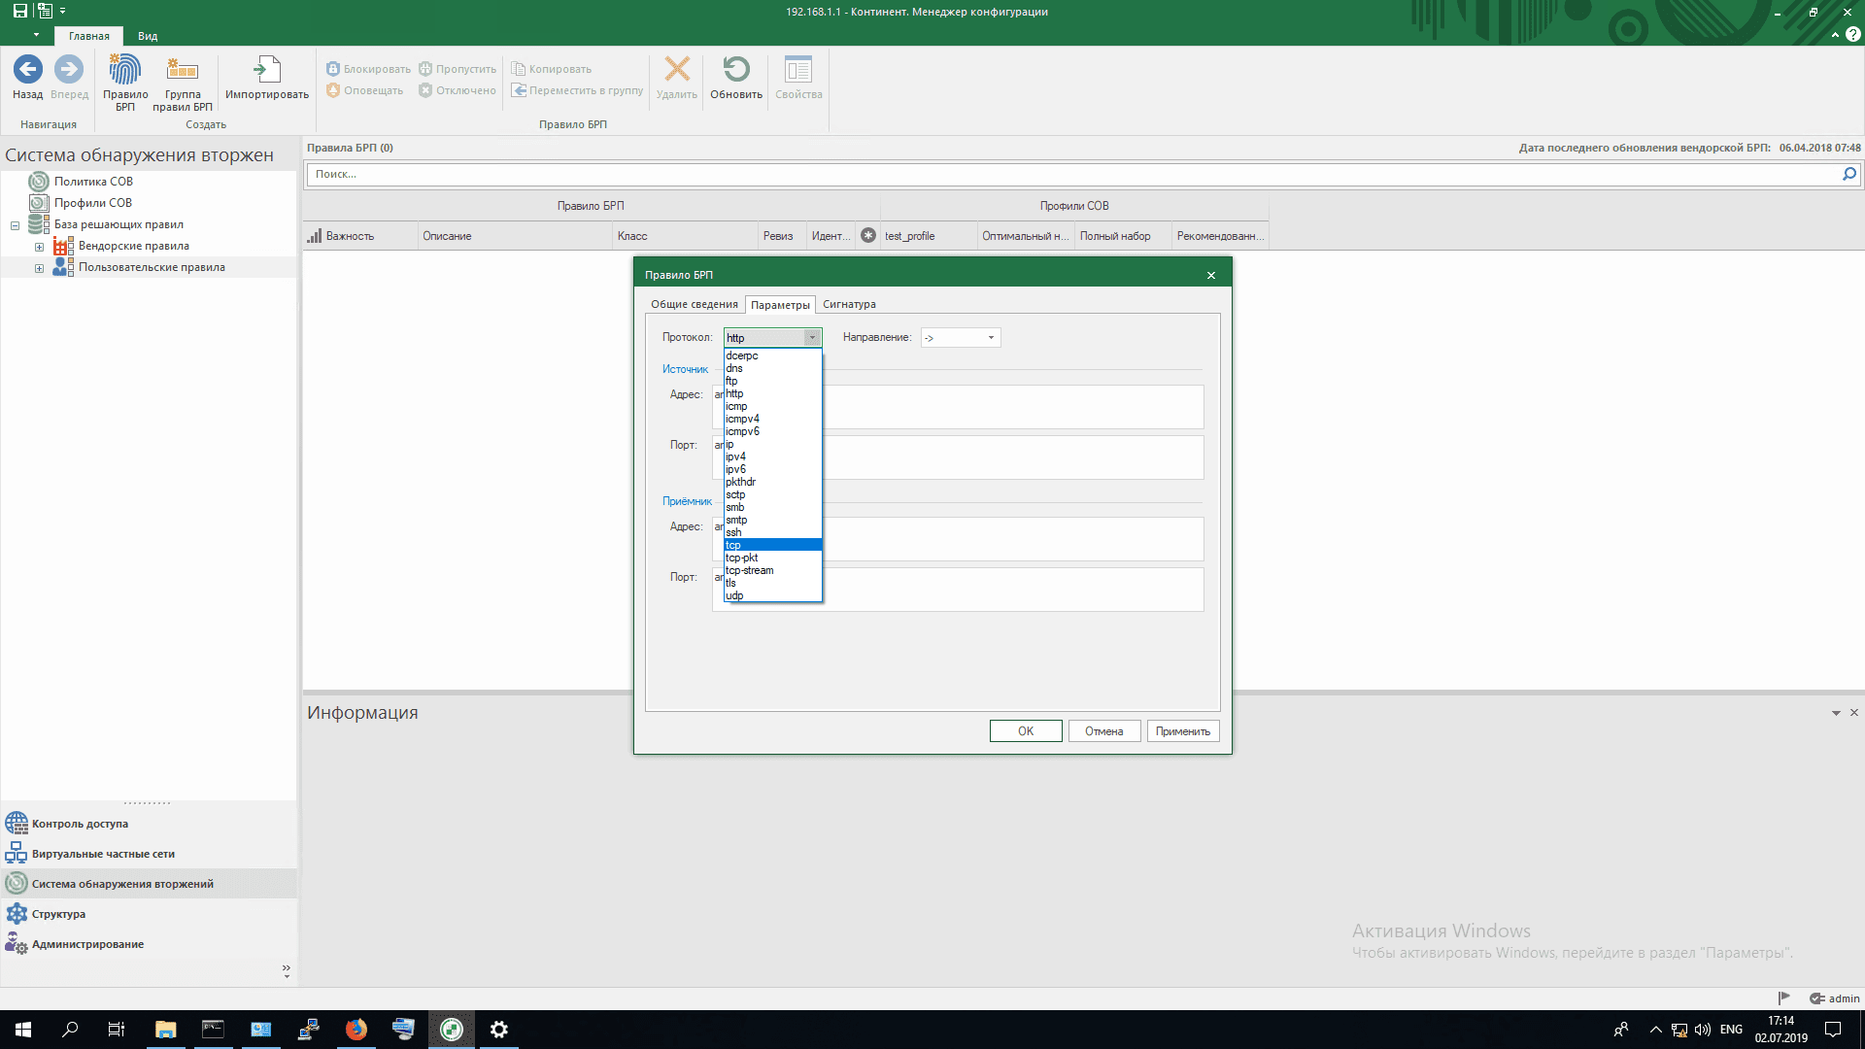This screenshot has width=1865, height=1049.
Task: Click the Назад navigation arrow
Action: pos(27,70)
